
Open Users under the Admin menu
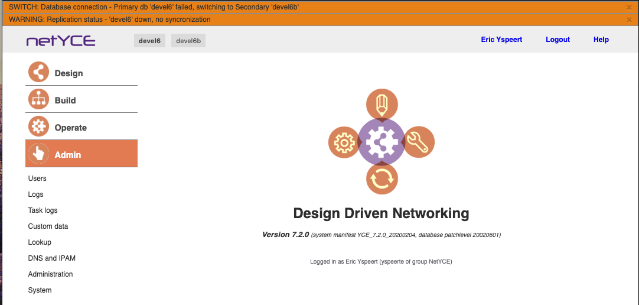(37, 179)
